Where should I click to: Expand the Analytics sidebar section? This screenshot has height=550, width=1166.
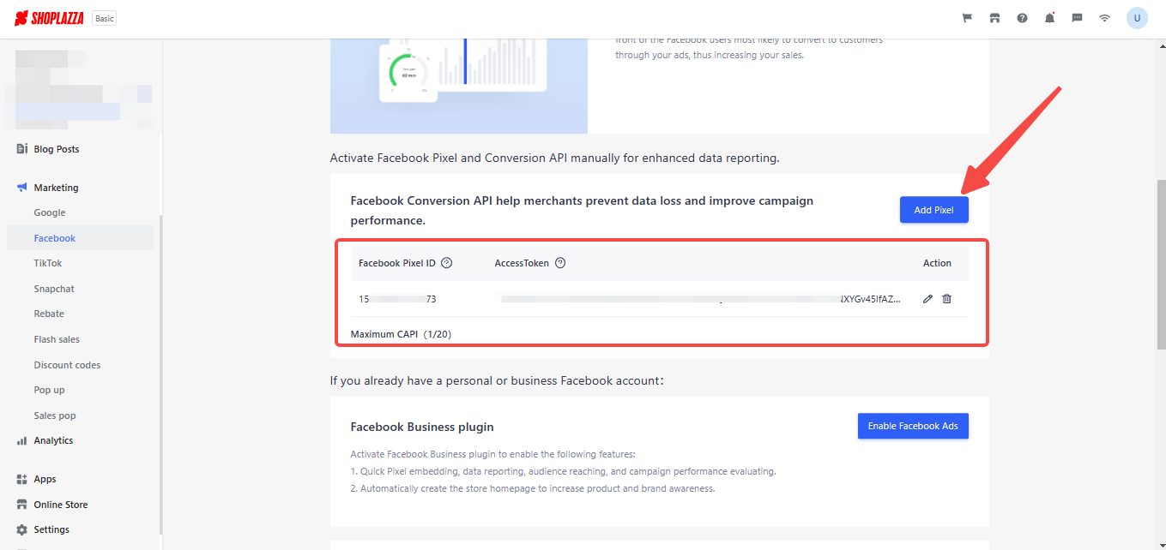pos(53,440)
